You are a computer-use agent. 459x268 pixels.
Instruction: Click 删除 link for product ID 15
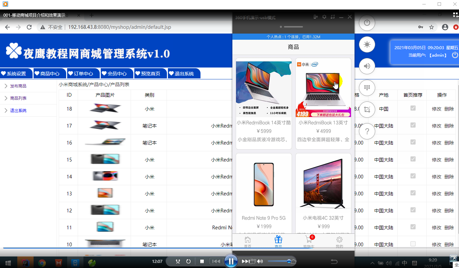tap(449, 160)
